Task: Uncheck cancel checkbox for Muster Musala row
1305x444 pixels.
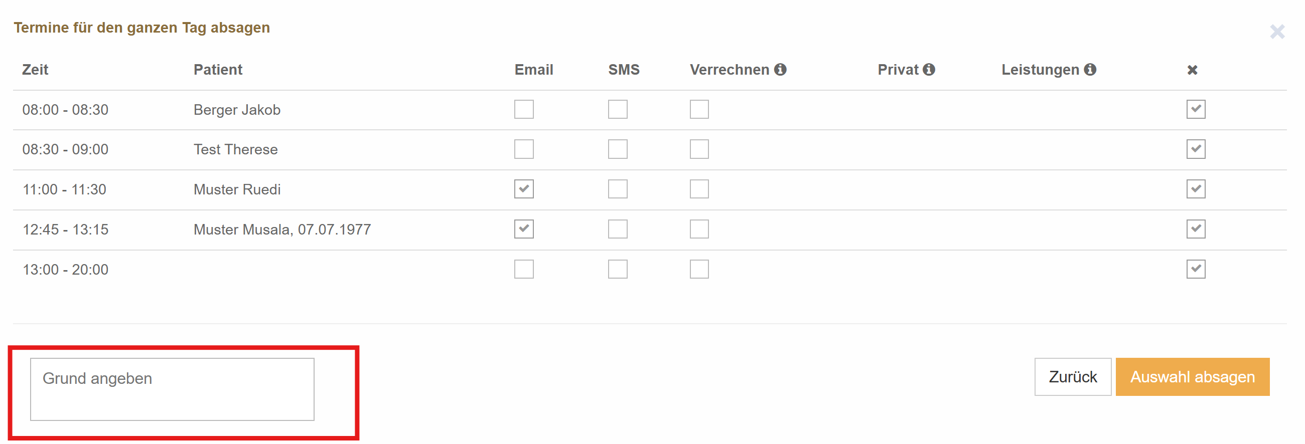Action: click(1196, 229)
